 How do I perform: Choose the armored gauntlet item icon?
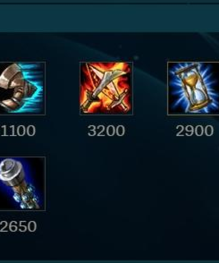[x=23, y=89]
